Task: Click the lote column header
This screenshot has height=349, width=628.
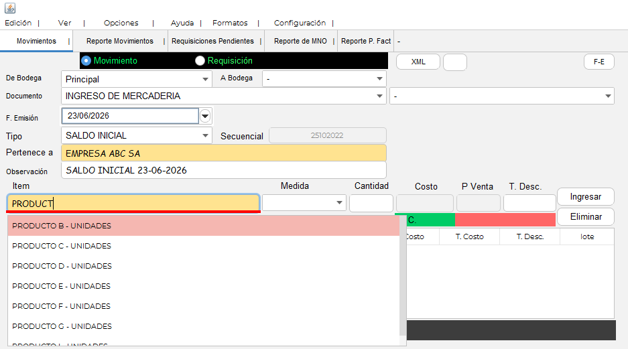Action: pos(587,236)
